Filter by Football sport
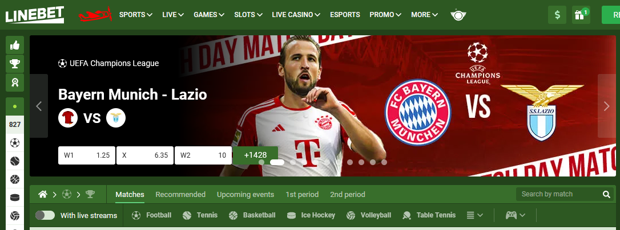This screenshot has width=620, height=230. click(x=151, y=215)
